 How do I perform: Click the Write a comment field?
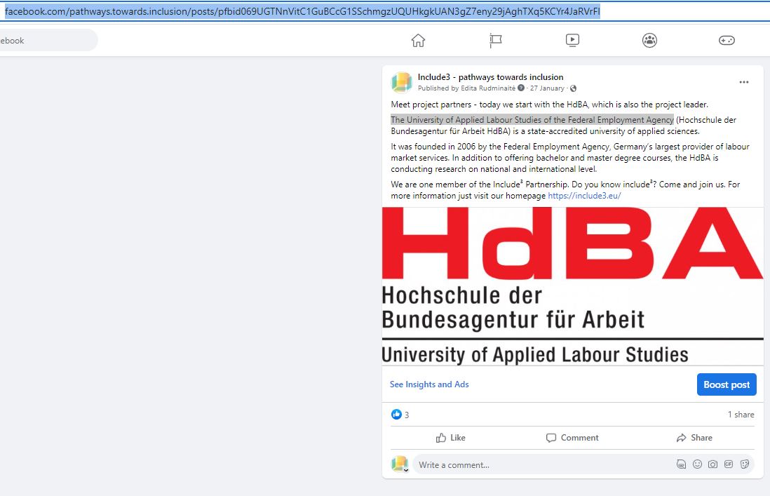[x=584, y=464]
